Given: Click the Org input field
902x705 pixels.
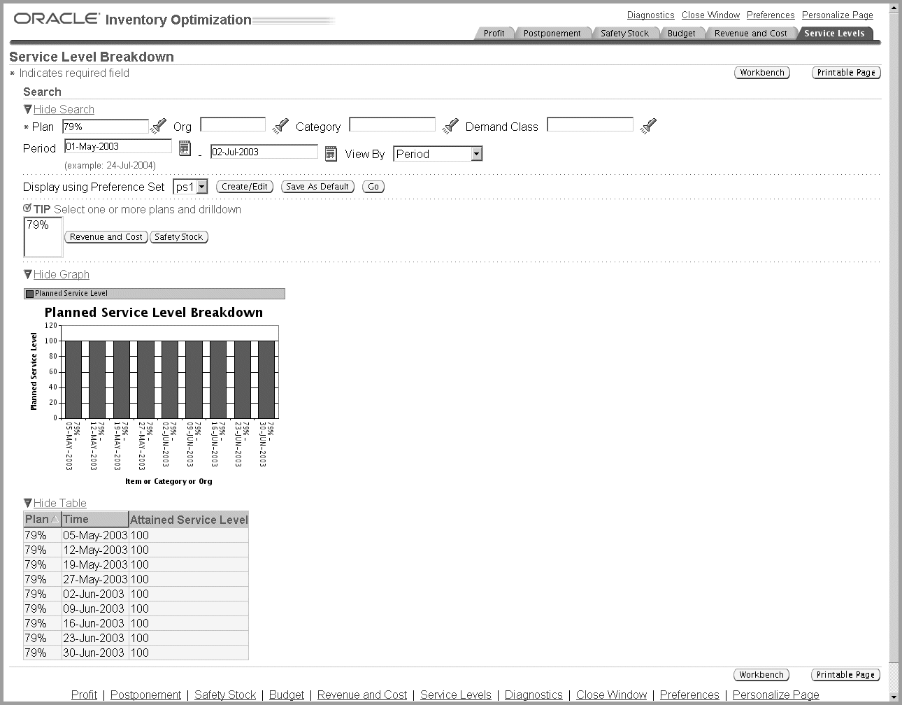Looking at the screenshot, I should (233, 124).
